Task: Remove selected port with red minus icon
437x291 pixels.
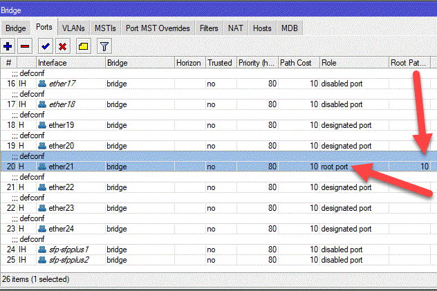Action: (x=25, y=46)
